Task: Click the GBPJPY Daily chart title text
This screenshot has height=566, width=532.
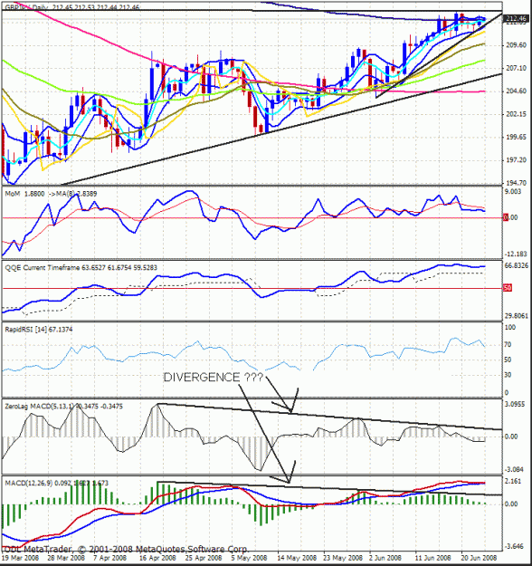Action: (x=71, y=7)
